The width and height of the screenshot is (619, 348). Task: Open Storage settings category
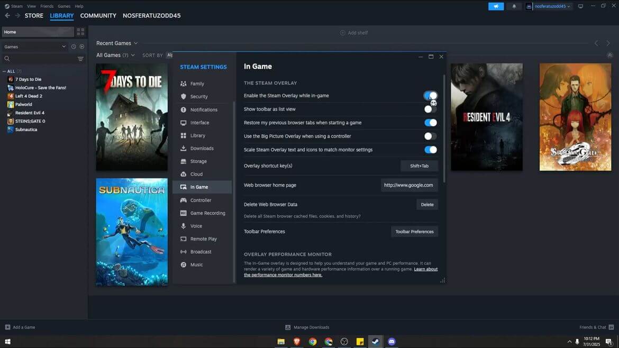tap(202, 161)
